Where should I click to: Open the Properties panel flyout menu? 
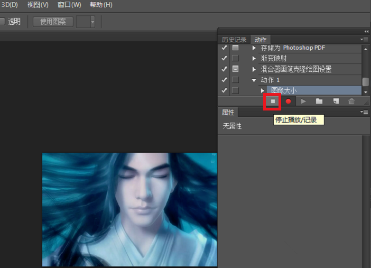364,112
